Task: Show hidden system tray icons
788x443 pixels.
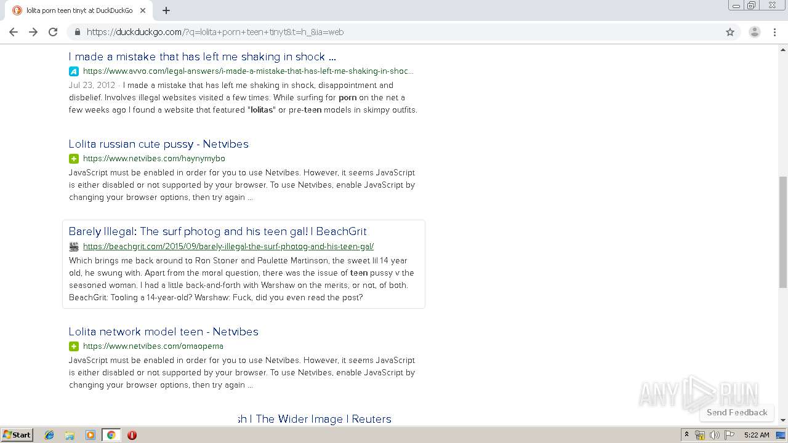Action: coord(687,435)
